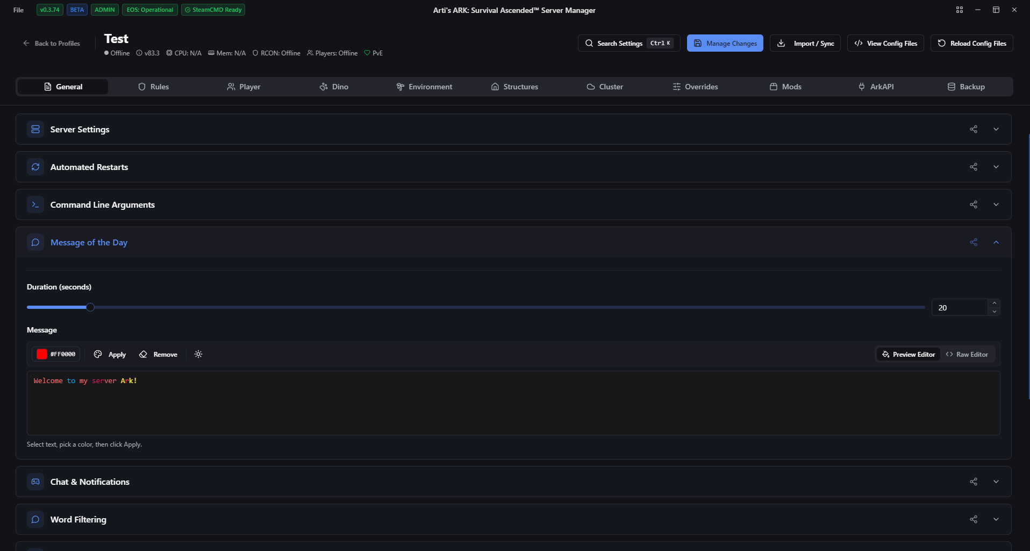The height and width of the screenshot is (551, 1030).
Task: Expand the Server Settings section
Action: click(x=996, y=129)
